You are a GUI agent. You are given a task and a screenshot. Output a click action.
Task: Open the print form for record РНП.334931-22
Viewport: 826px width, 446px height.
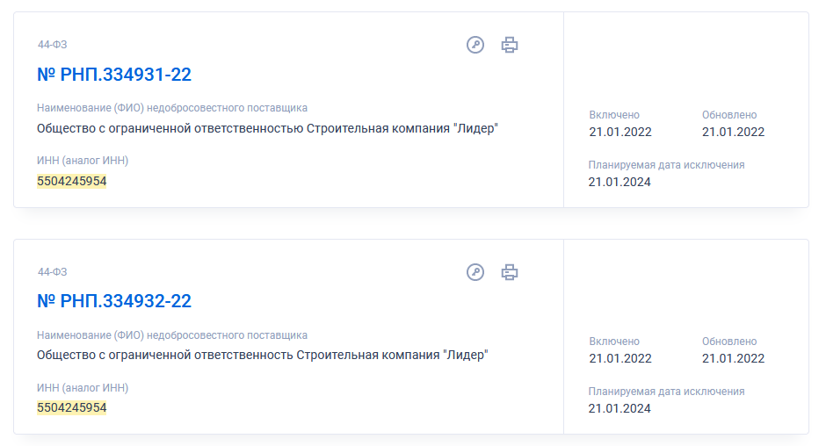coord(510,45)
